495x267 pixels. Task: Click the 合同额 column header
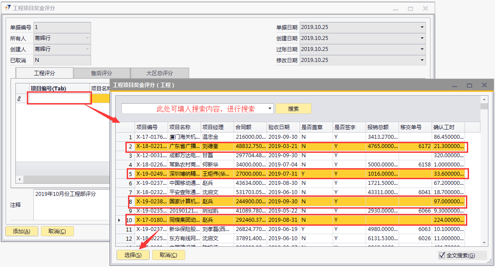(250, 127)
